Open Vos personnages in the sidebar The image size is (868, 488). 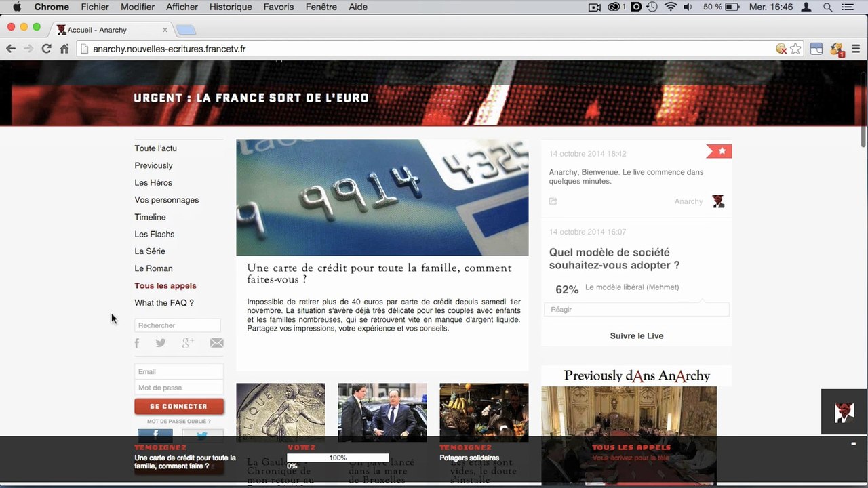tap(167, 200)
